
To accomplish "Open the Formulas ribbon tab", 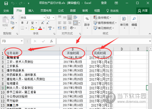I will 61,11.
